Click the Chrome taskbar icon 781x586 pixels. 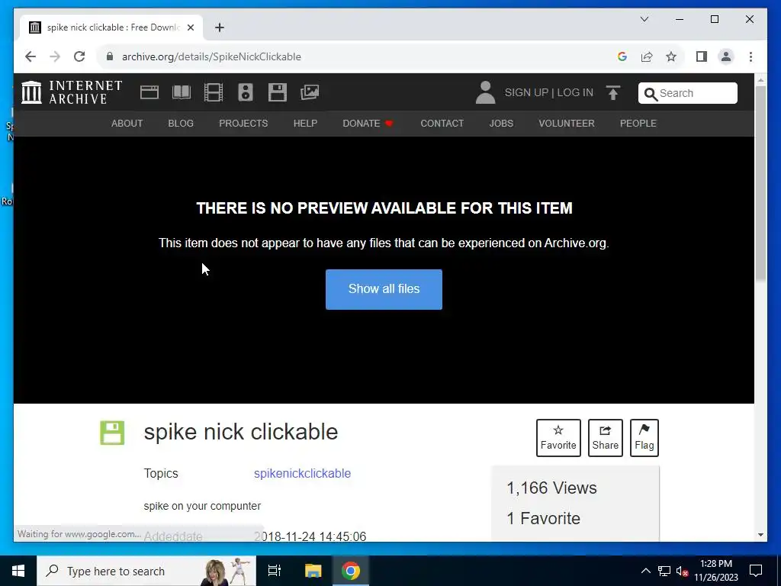pos(351,571)
